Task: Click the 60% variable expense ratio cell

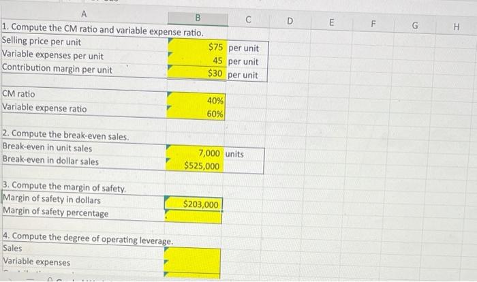Action: [196, 113]
